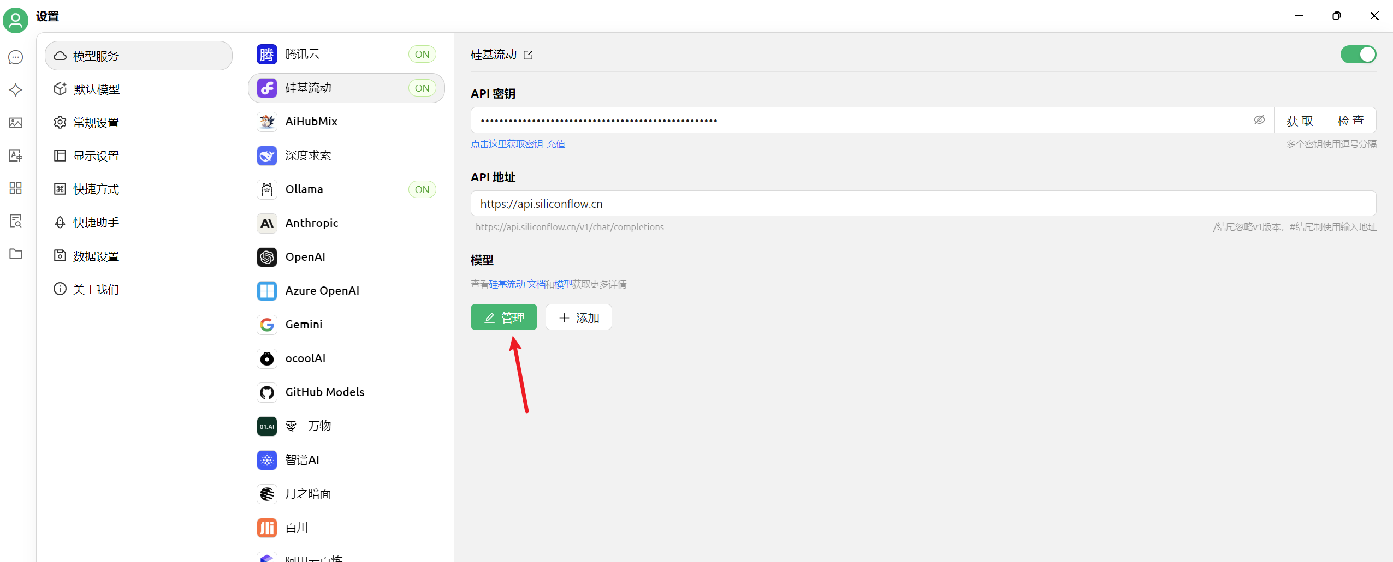Open the 模型服务 settings section
This screenshot has height=562, width=1393.
click(x=139, y=56)
